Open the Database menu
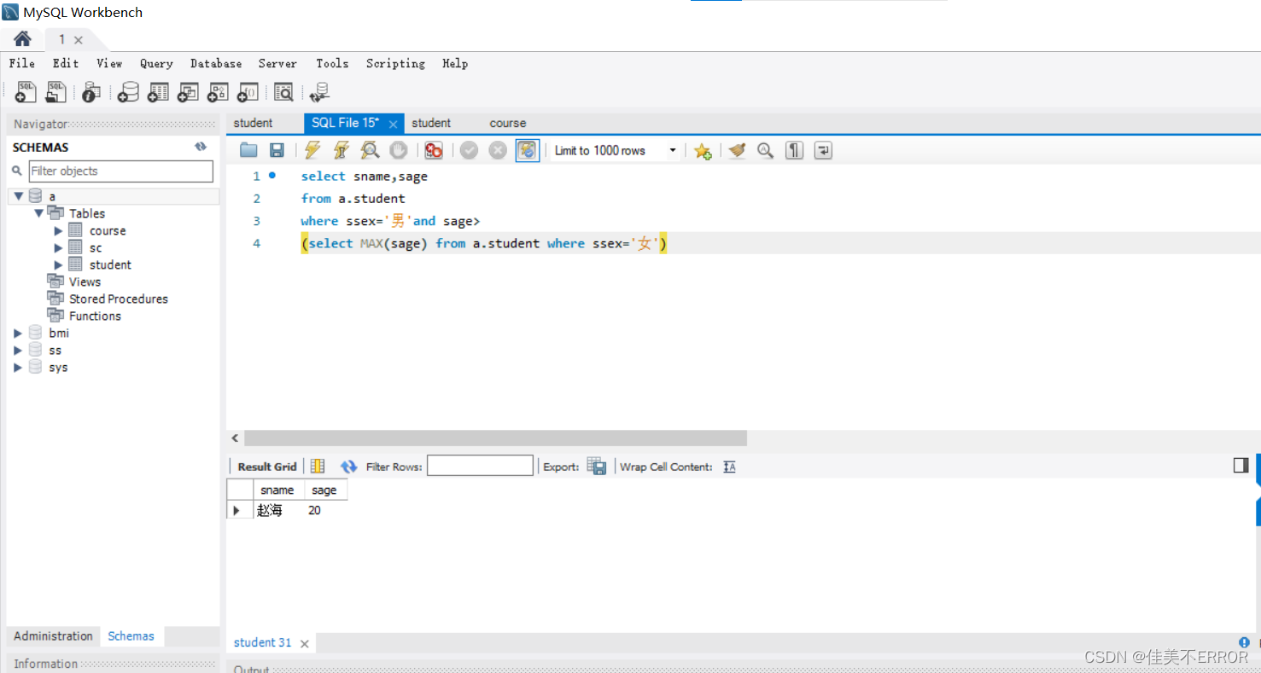 [x=216, y=63]
